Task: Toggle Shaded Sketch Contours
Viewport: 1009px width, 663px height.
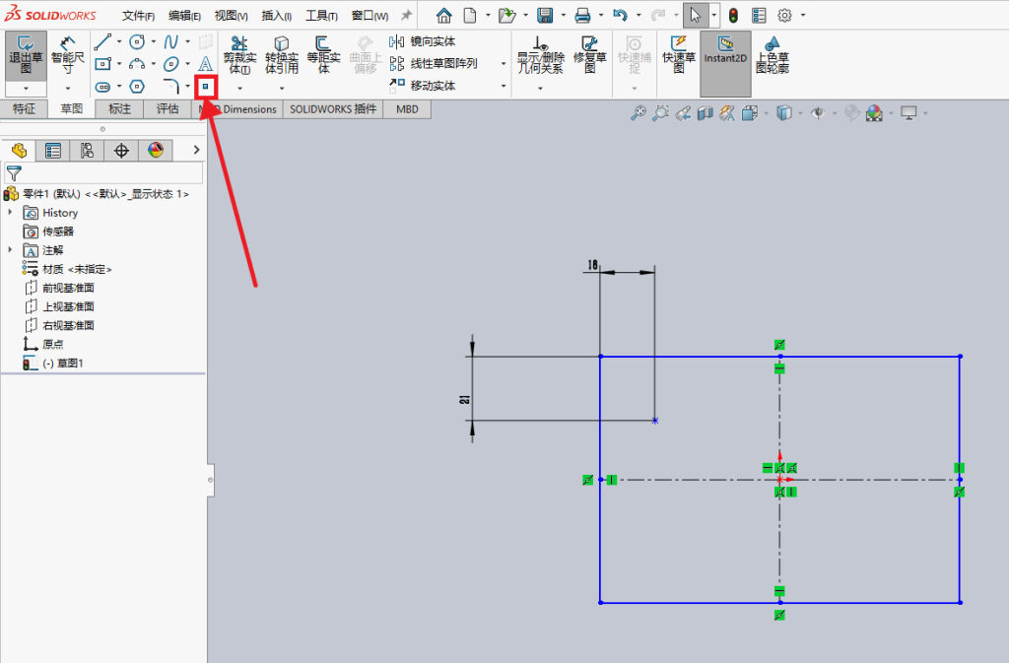Action: [x=773, y=54]
